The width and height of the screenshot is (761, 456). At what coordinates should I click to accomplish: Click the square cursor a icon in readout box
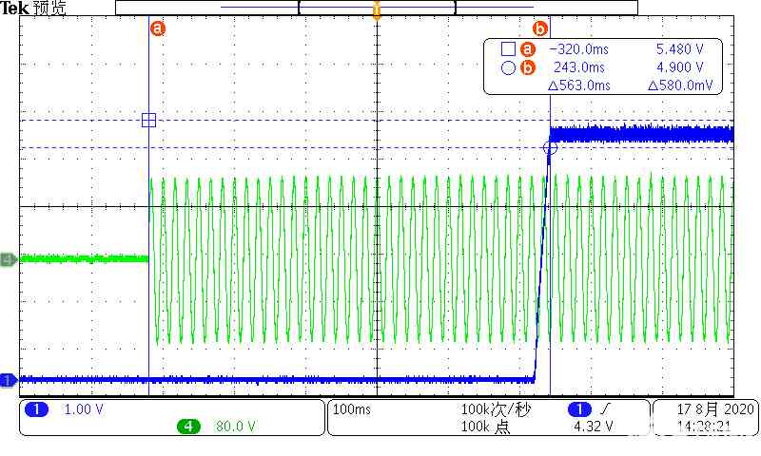click(508, 49)
